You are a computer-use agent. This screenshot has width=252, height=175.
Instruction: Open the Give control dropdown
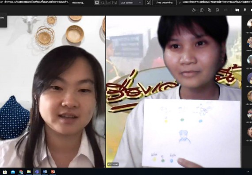pyautogui.click(x=131, y=3)
